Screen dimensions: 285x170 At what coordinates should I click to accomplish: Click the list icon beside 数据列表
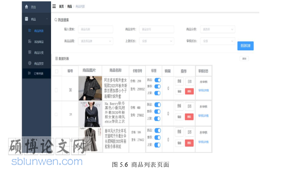click(56, 58)
